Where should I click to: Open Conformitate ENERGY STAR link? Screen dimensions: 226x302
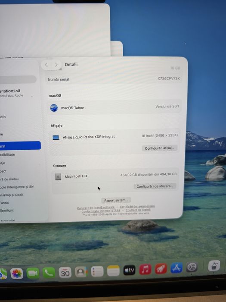click(x=101, y=211)
